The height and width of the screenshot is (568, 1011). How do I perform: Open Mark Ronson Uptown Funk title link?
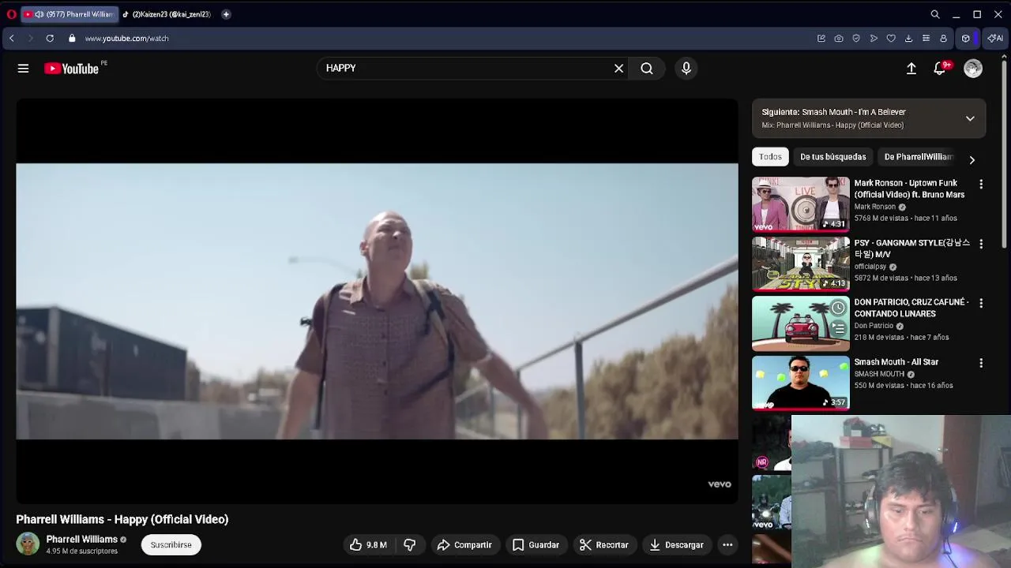(909, 189)
